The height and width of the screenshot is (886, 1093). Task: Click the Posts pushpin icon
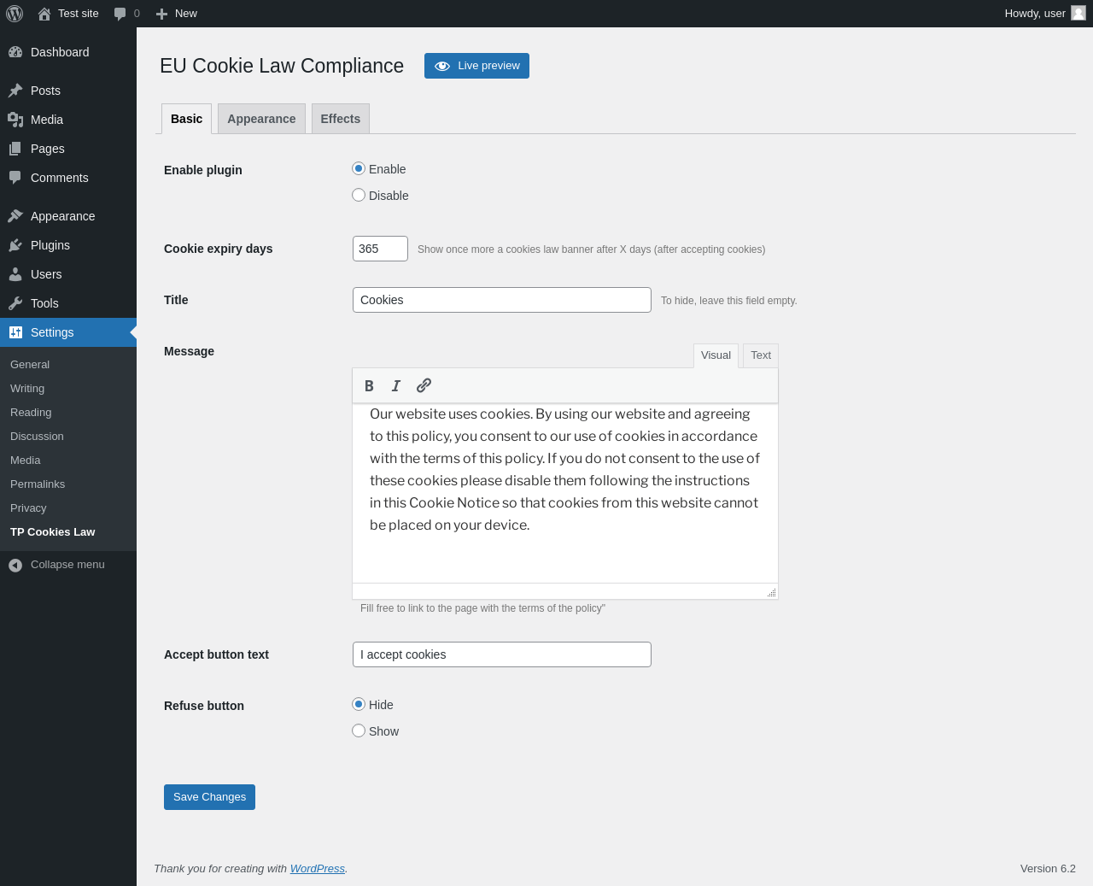coord(15,91)
